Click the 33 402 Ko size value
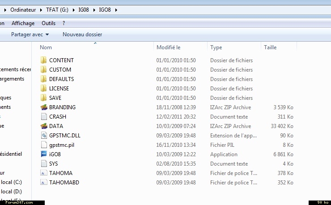Screen dimensions: 331x205 (x=282, y=126)
